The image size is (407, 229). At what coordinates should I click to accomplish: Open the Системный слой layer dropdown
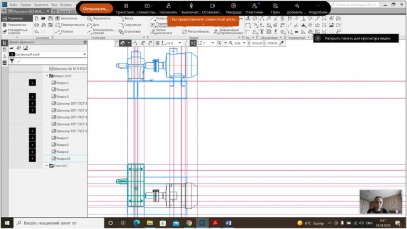point(85,55)
